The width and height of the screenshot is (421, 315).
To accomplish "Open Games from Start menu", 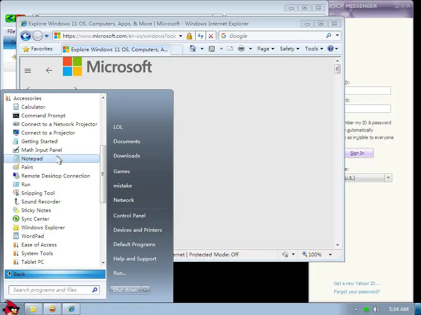I will pos(122,171).
